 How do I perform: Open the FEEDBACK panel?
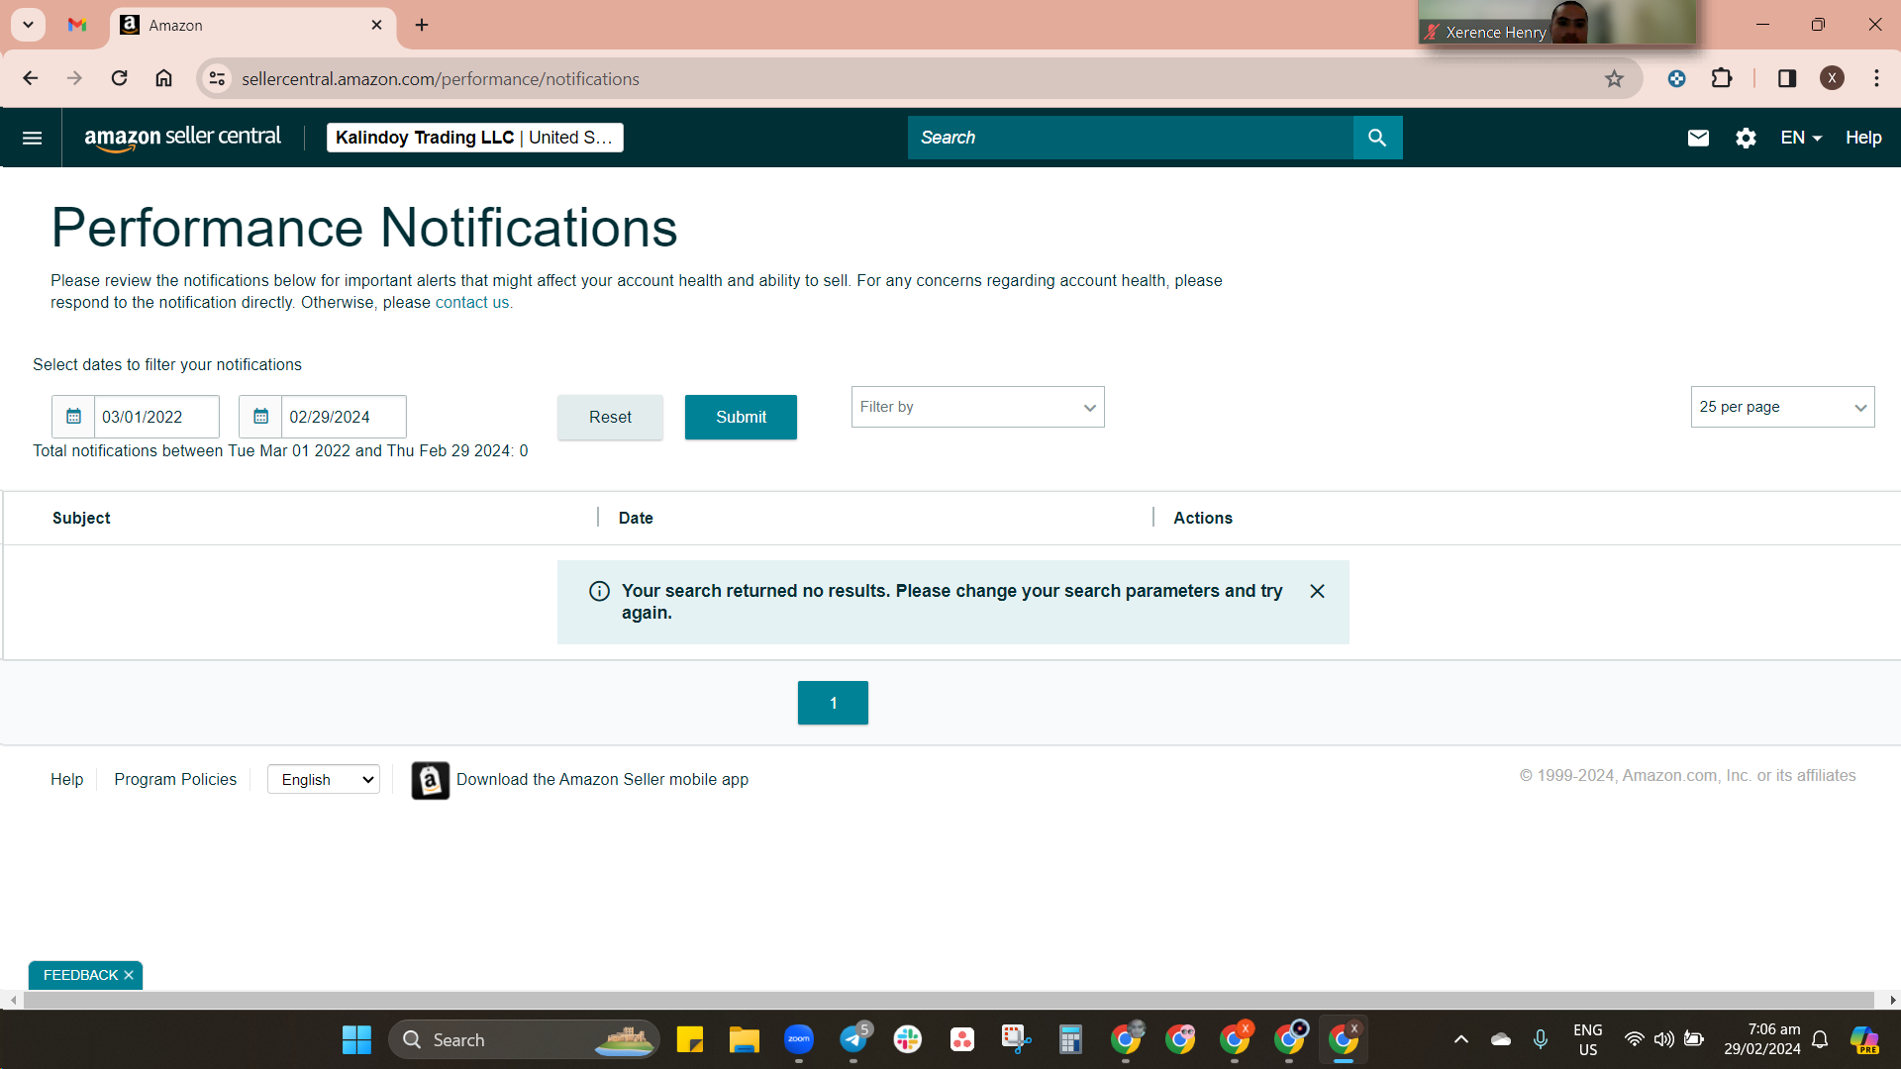tap(80, 975)
